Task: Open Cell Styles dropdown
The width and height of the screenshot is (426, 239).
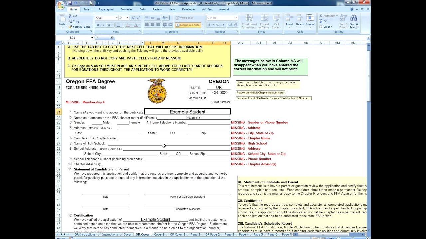Action: [276, 22]
